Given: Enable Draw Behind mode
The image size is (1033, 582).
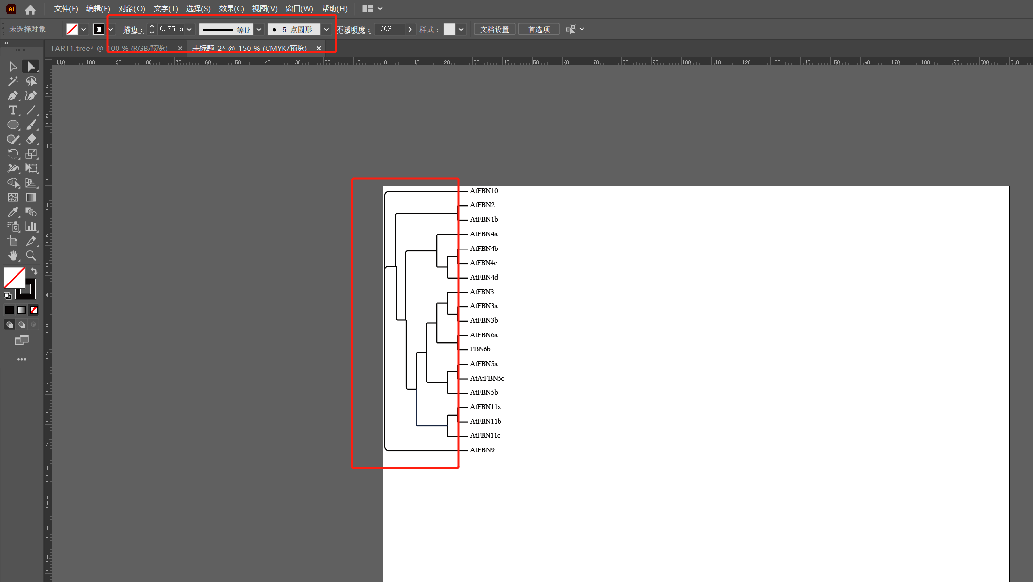Looking at the screenshot, I should click(21, 325).
